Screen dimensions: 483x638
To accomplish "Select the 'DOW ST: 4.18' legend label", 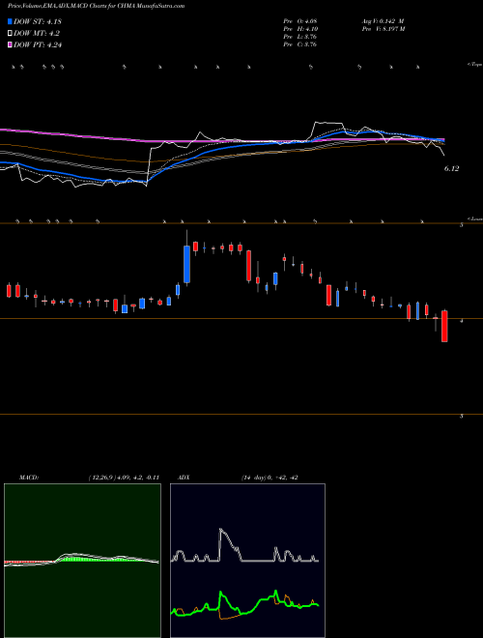I will point(38,21).
